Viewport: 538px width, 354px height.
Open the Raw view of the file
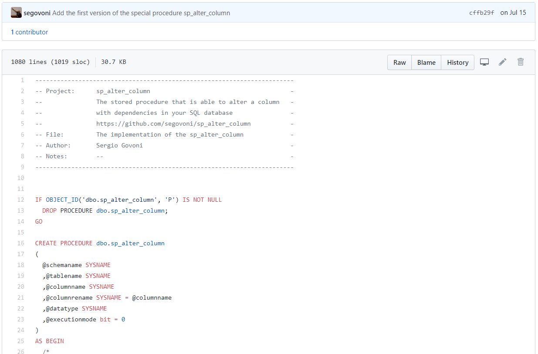tap(399, 62)
